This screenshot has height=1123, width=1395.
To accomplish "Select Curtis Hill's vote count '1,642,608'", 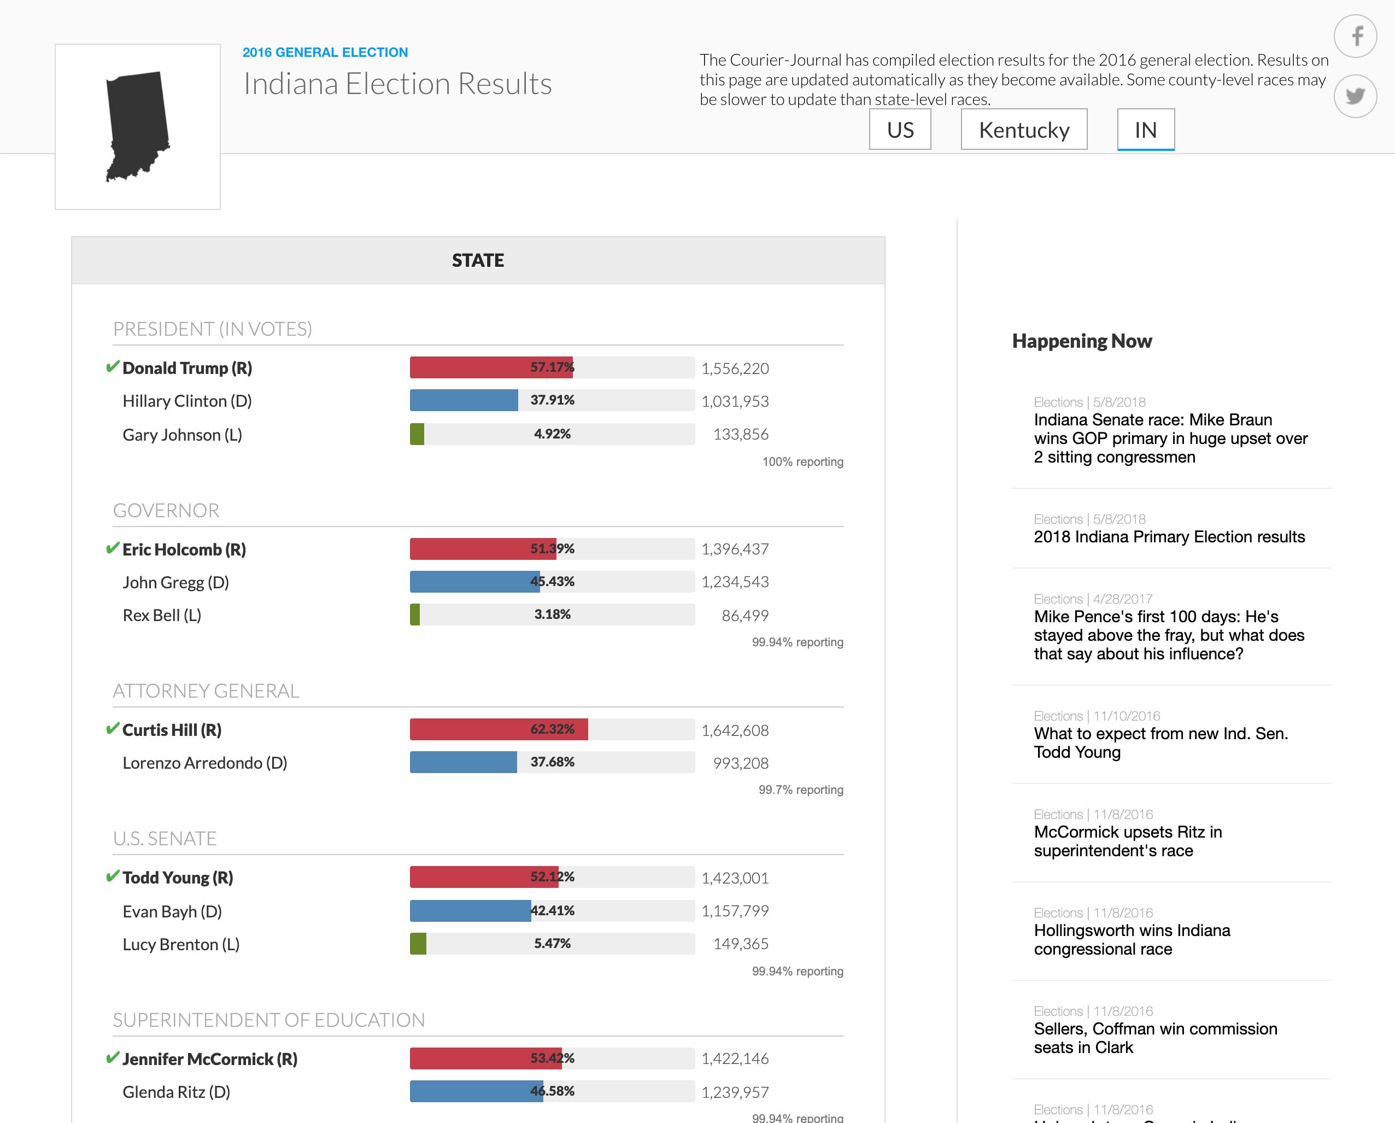I will coord(735,730).
